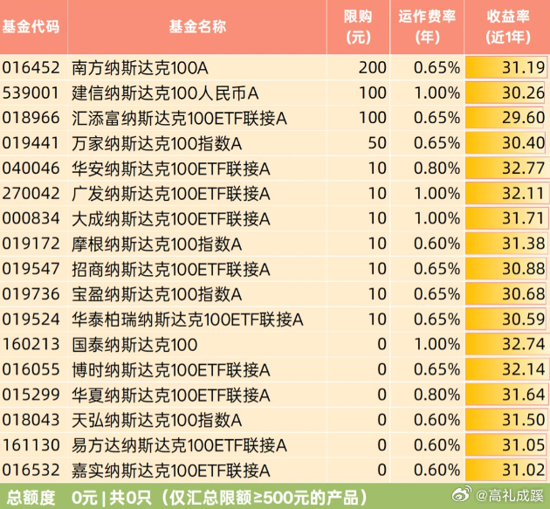Click return value 29.60
The width and height of the screenshot is (550, 509).
point(523,118)
